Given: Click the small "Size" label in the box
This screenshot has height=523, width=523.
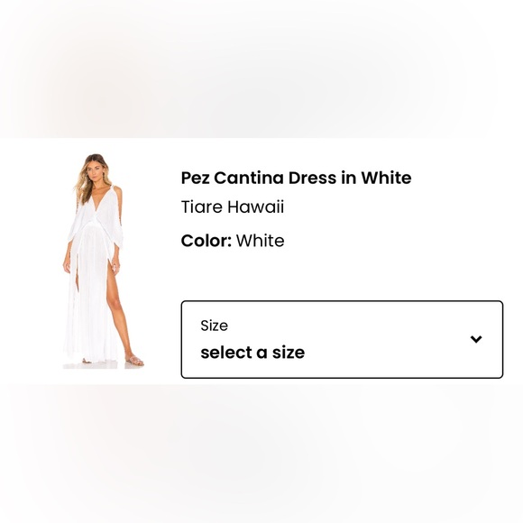Looking at the screenshot, I should [214, 326].
